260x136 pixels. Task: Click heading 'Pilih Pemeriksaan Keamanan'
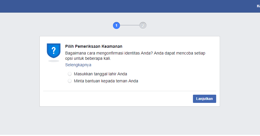pyautogui.click(x=94, y=46)
